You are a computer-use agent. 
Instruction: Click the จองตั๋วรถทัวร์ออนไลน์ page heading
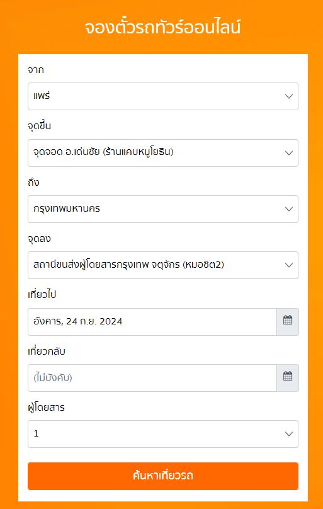pyautogui.click(x=163, y=28)
